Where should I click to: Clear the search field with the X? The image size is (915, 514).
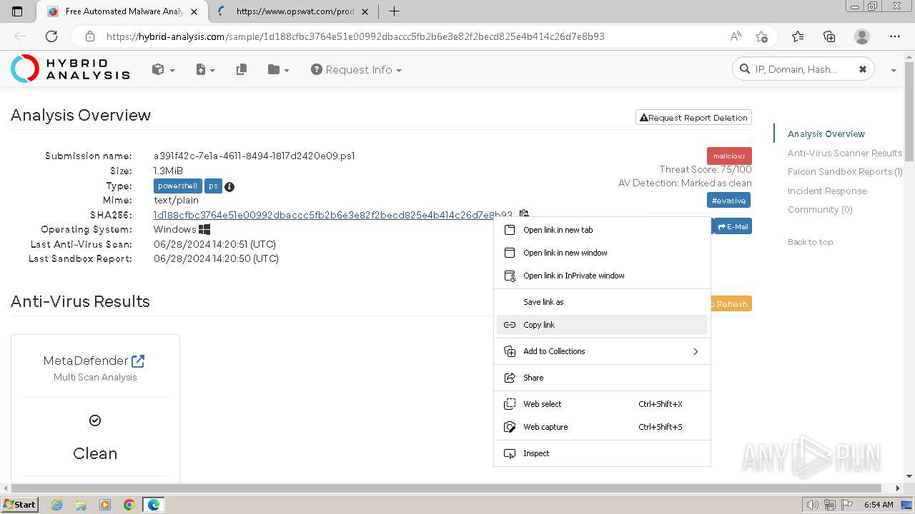click(862, 69)
